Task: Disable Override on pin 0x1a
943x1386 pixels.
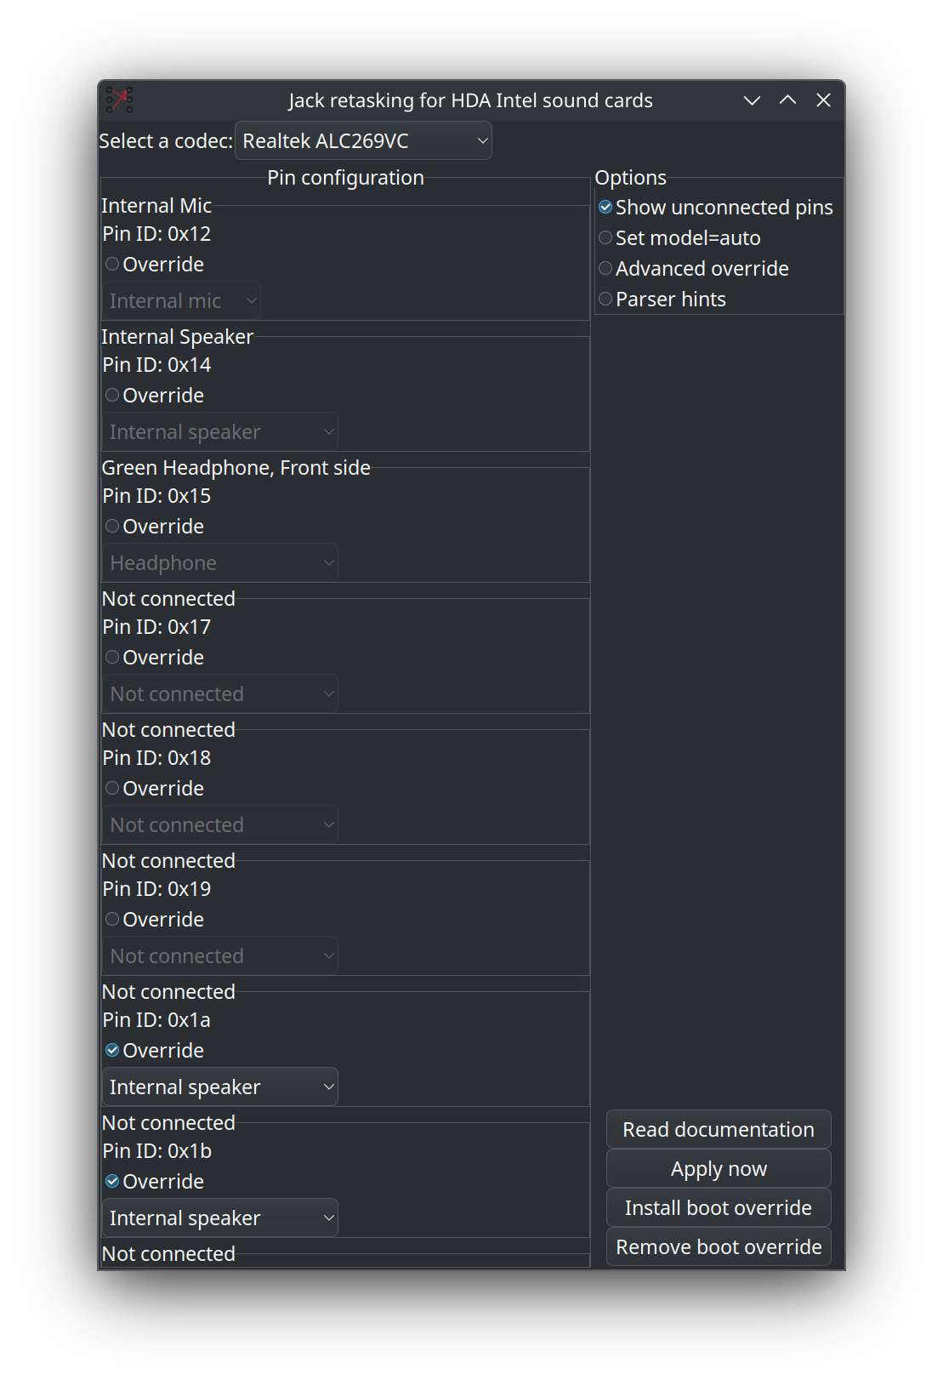Action: pos(111,1049)
